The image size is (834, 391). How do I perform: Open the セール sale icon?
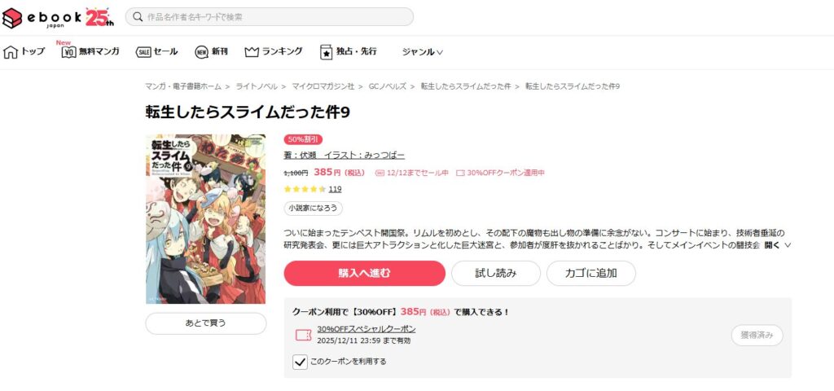pos(143,52)
